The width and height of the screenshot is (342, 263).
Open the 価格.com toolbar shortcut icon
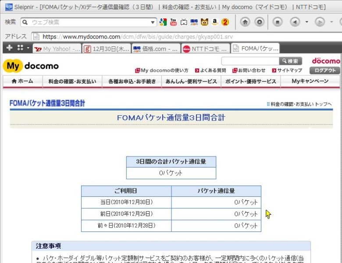194,22
